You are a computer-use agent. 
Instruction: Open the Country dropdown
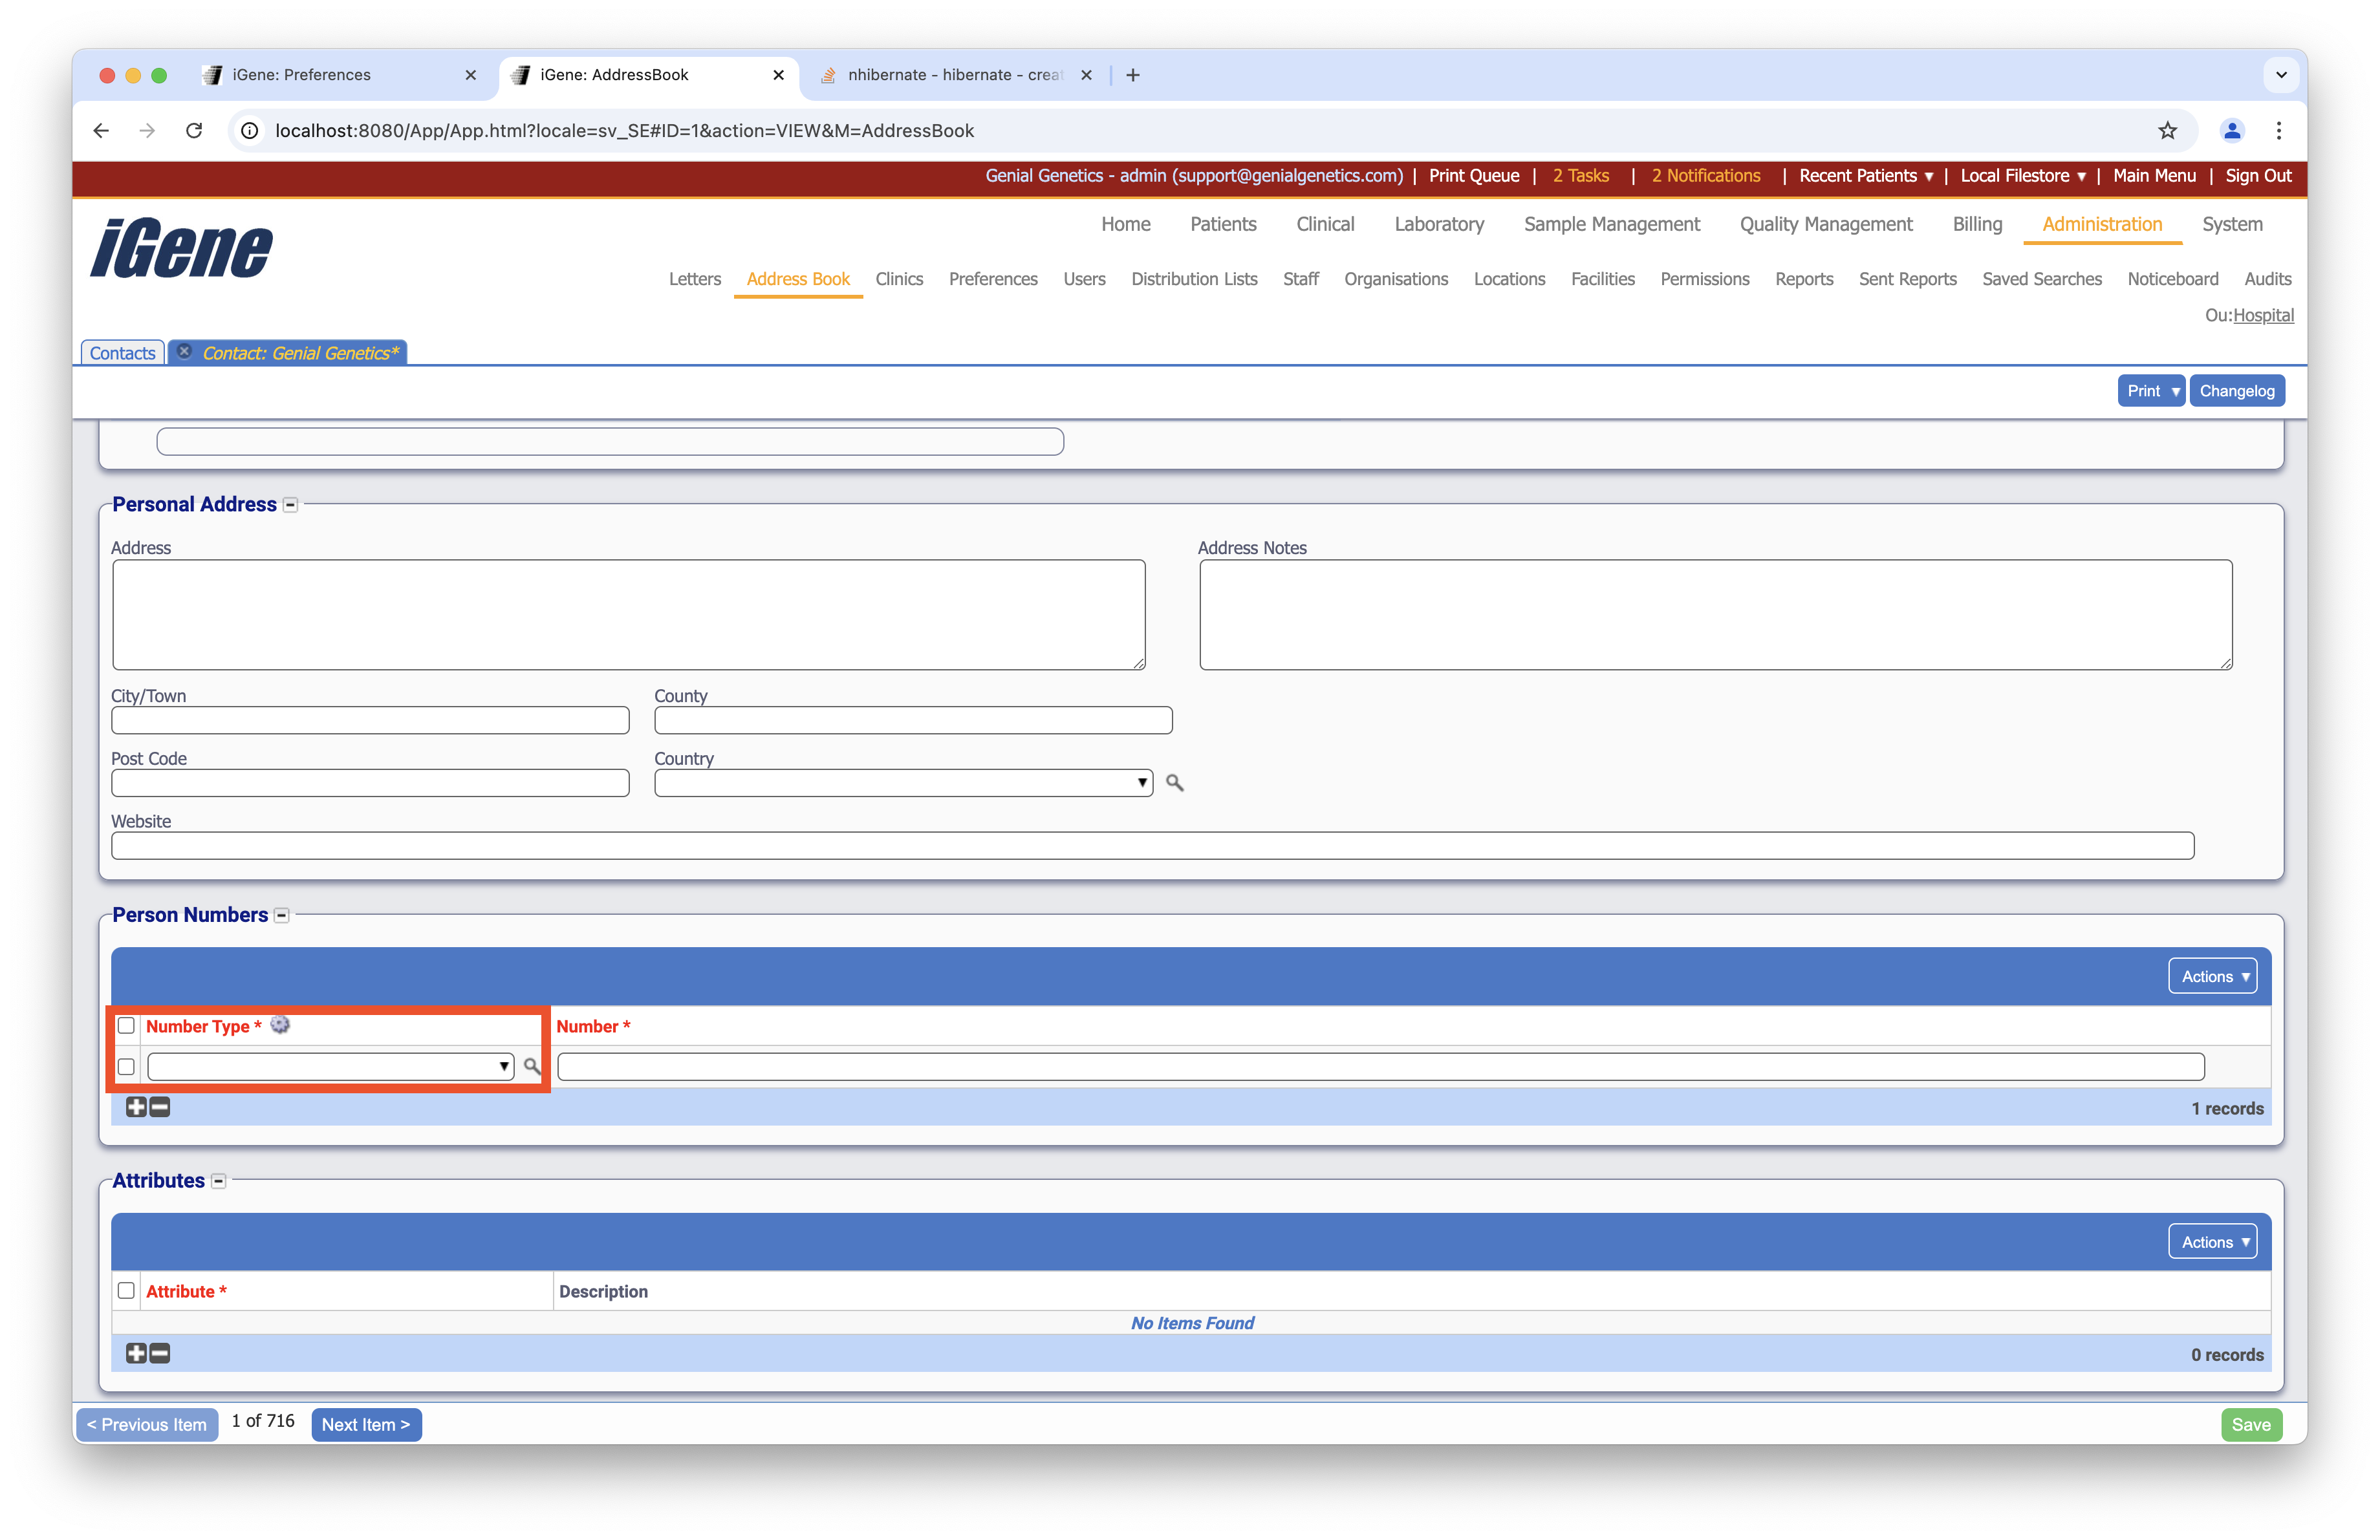[903, 782]
